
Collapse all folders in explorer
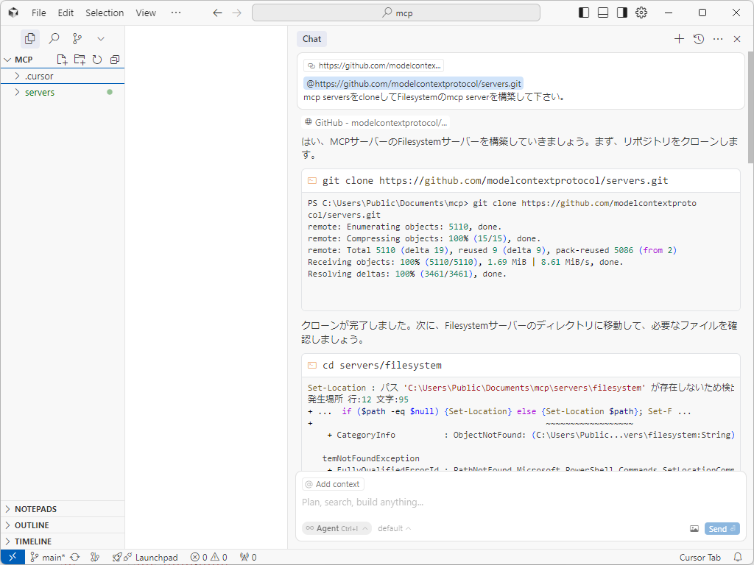coord(114,60)
